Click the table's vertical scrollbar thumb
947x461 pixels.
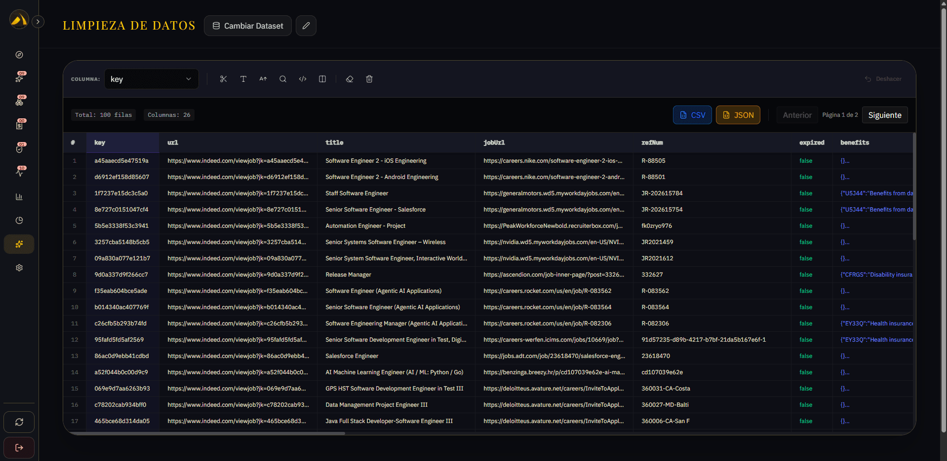(x=914, y=186)
